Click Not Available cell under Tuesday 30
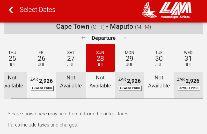Image resolution: width=207 pixels, height=134 pixels. tap(159, 85)
